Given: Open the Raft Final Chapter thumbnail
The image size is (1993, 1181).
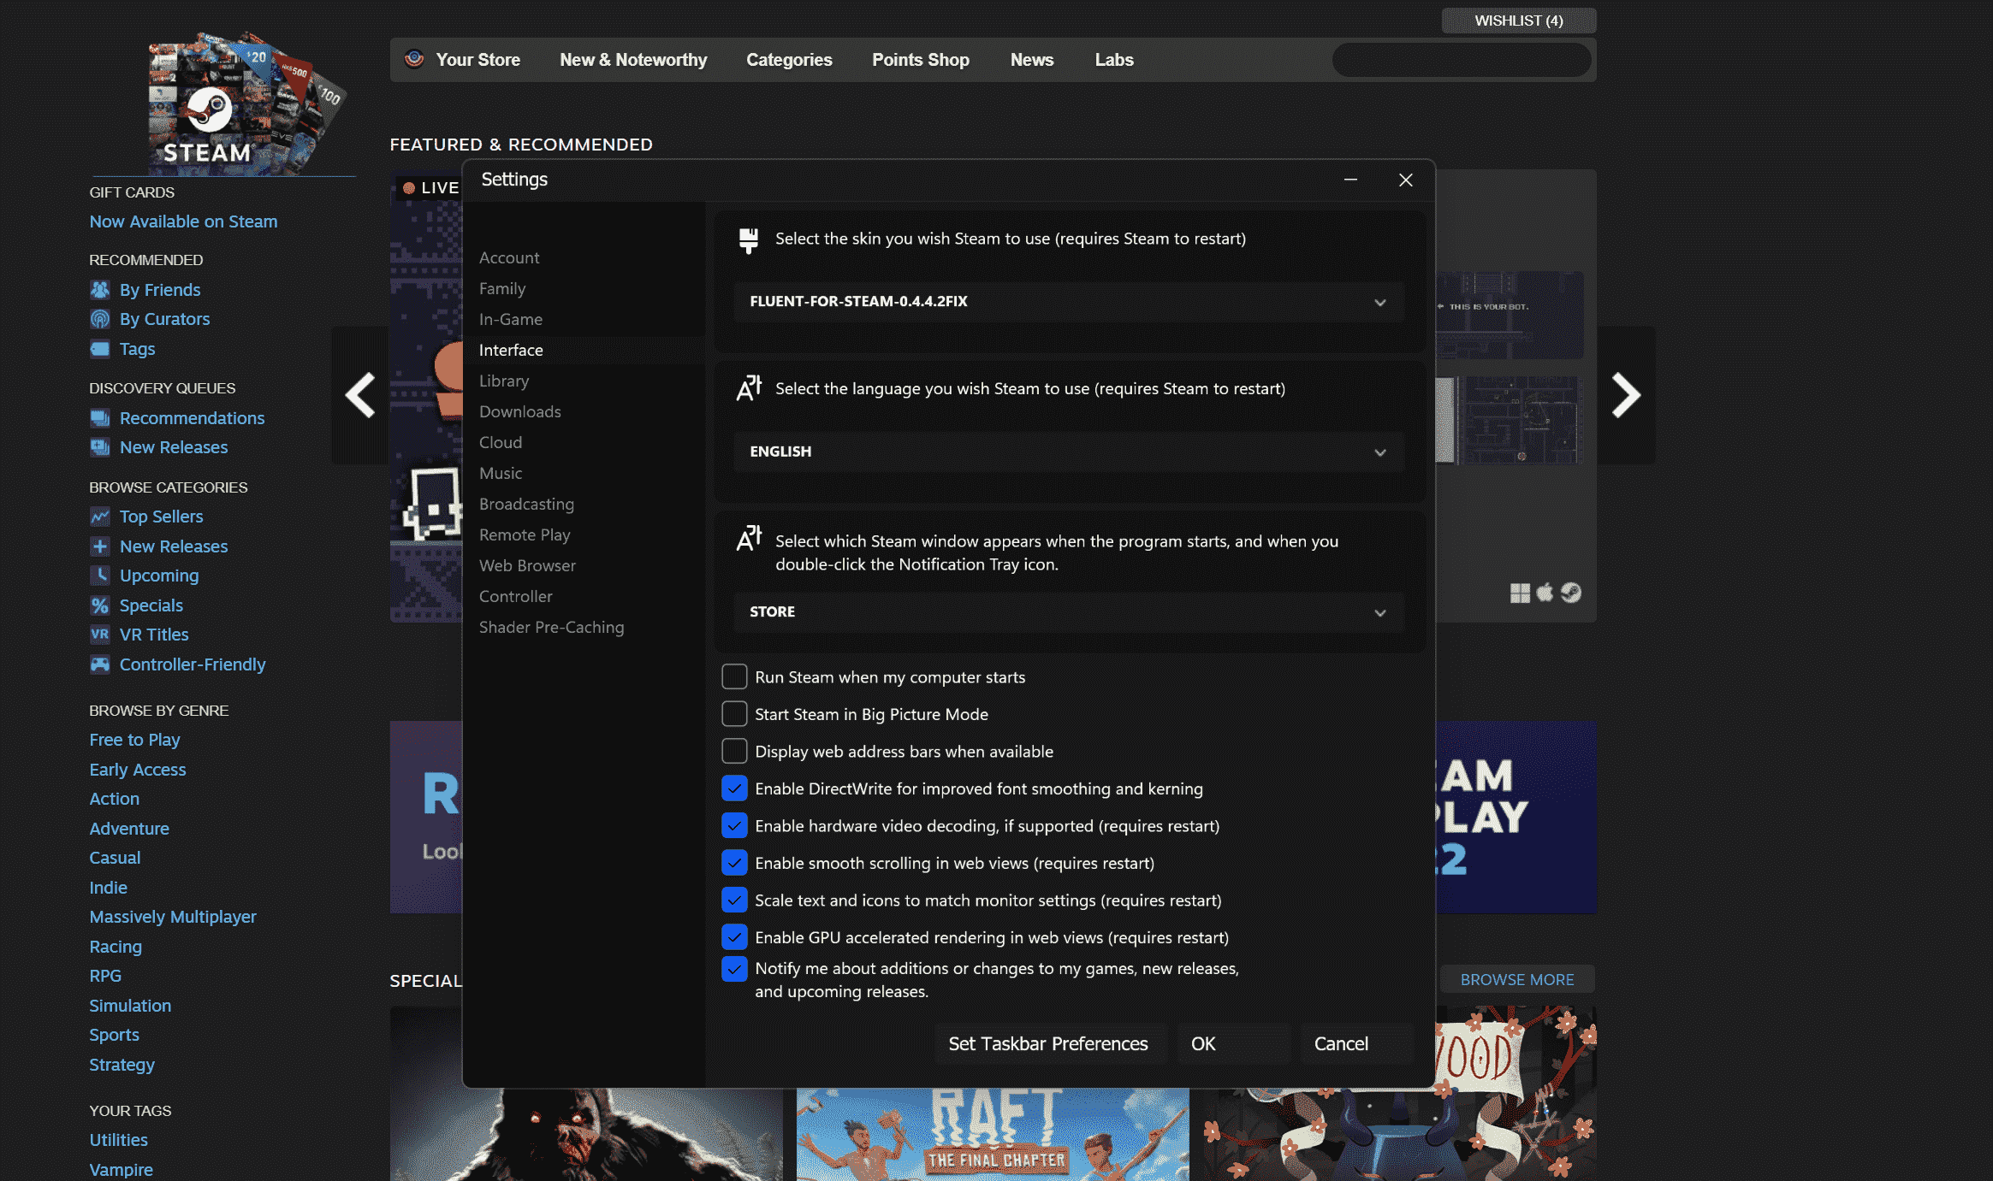Looking at the screenshot, I should pos(993,1134).
